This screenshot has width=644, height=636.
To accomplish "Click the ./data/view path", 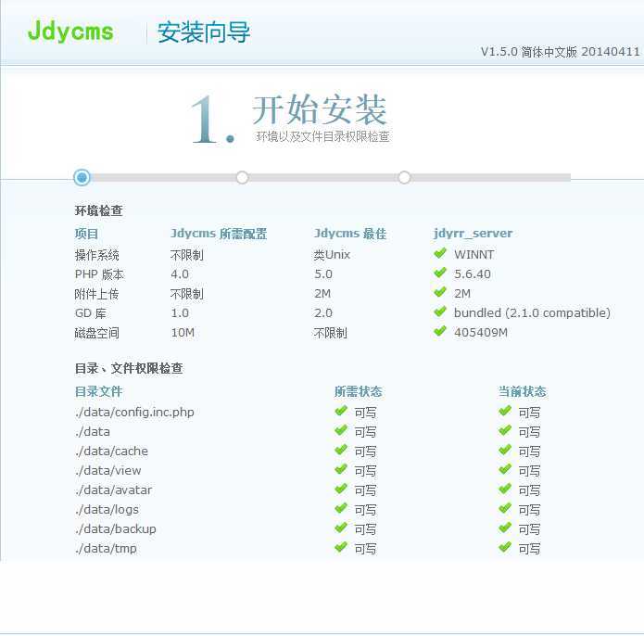I will (108, 471).
